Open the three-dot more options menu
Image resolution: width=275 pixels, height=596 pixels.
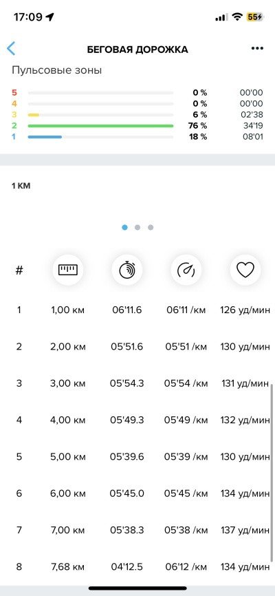point(257,48)
